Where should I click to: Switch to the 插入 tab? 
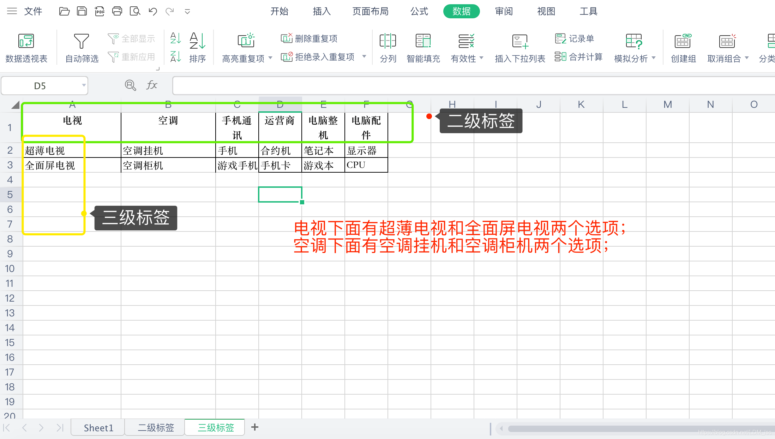tap(322, 11)
